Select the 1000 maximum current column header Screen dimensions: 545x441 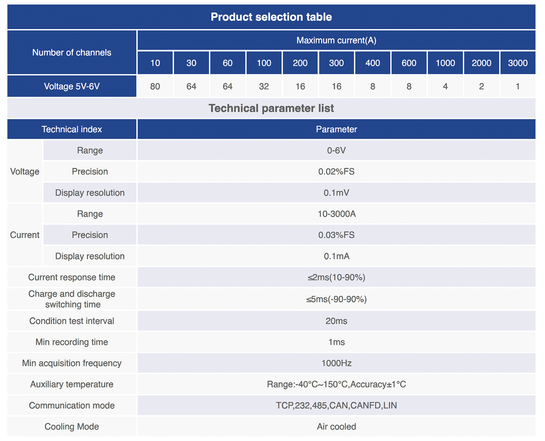[445, 63]
